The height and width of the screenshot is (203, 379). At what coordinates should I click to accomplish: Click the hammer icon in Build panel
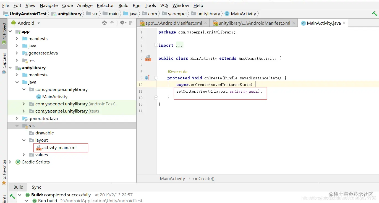pyautogui.click(x=12, y=196)
